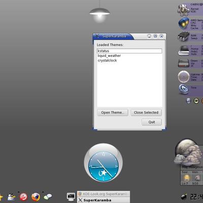Select the crystalclock theme entry
The image size is (203, 203).
(x=129, y=60)
